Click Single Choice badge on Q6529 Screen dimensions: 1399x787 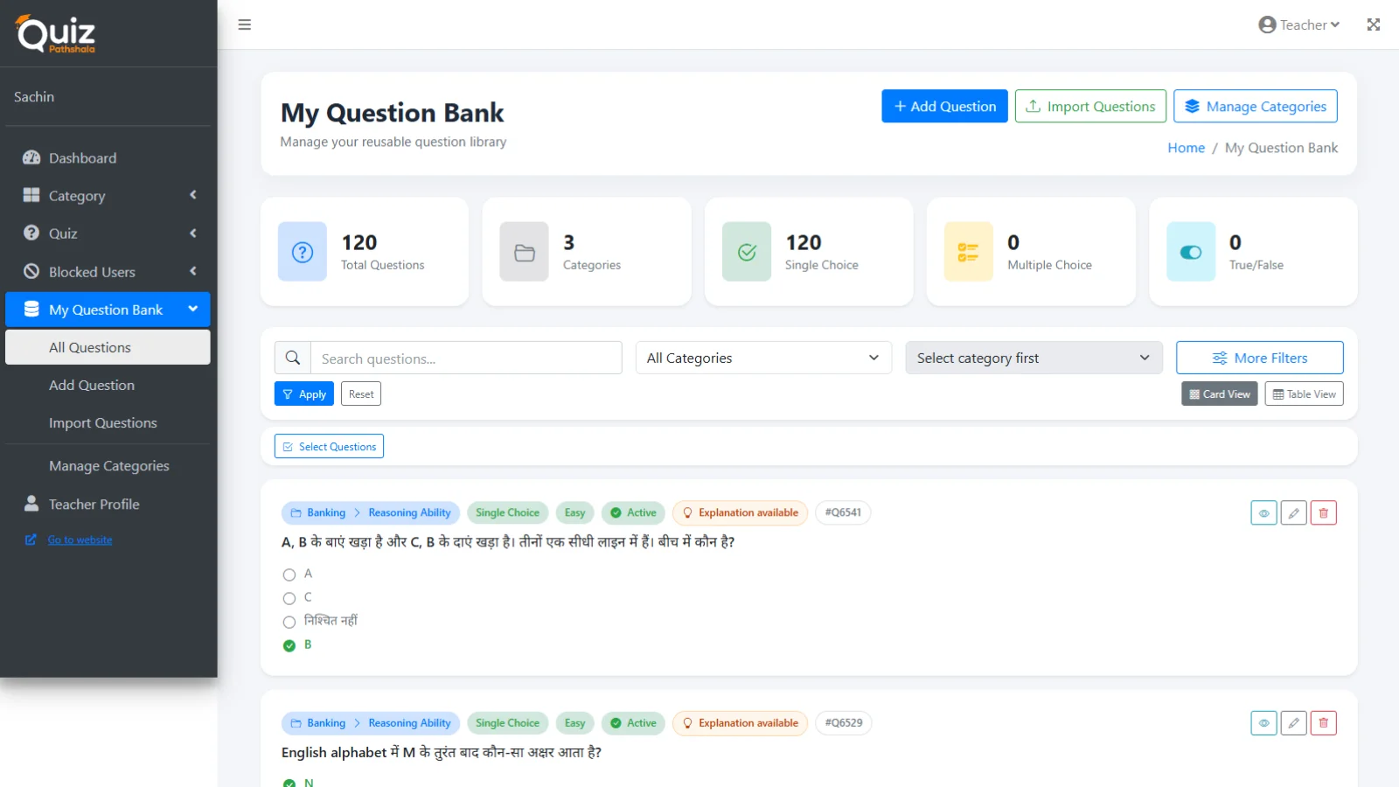(x=507, y=723)
